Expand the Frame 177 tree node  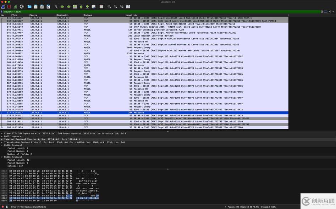[x=2, y=133]
